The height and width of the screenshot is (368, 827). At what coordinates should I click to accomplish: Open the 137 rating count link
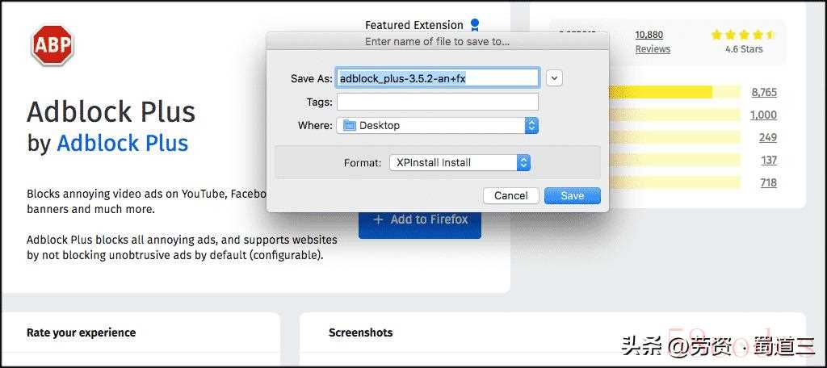pyautogui.click(x=768, y=160)
